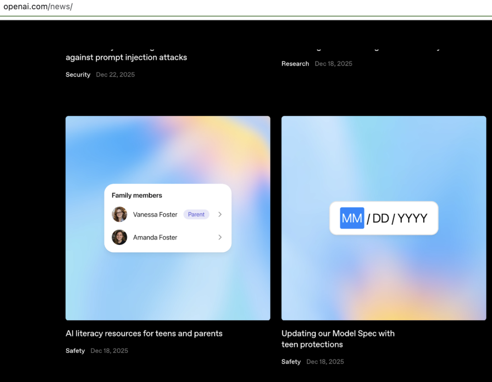Click the Family members card thumbnail image
This screenshot has width=492, height=382.
(x=168, y=217)
